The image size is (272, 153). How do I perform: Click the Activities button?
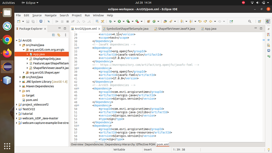(x=8, y=3)
